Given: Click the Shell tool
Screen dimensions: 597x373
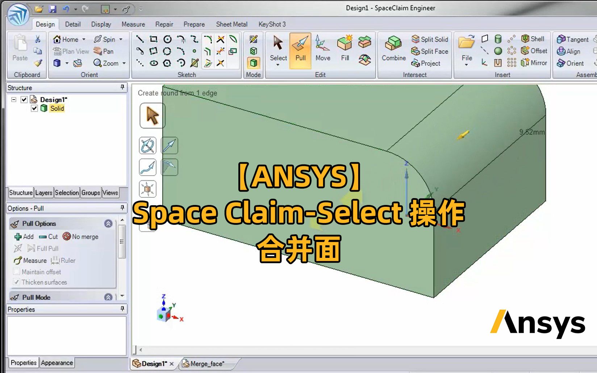Looking at the screenshot, I should click(533, 39).
